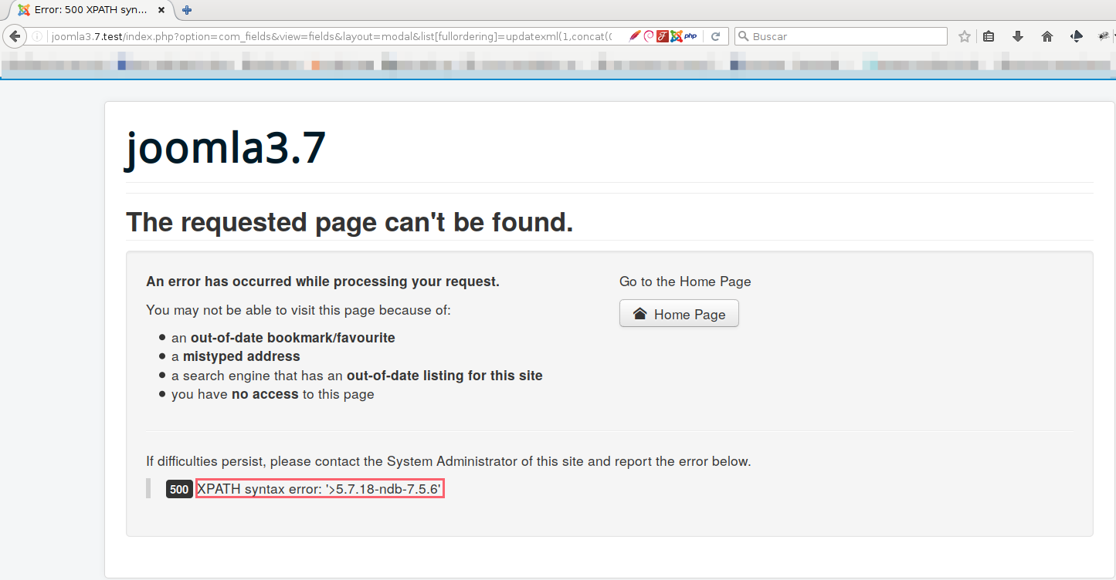Click the Debian swirl icon in address bar
Screen dimensions: 1116x580
click(649, 36)
